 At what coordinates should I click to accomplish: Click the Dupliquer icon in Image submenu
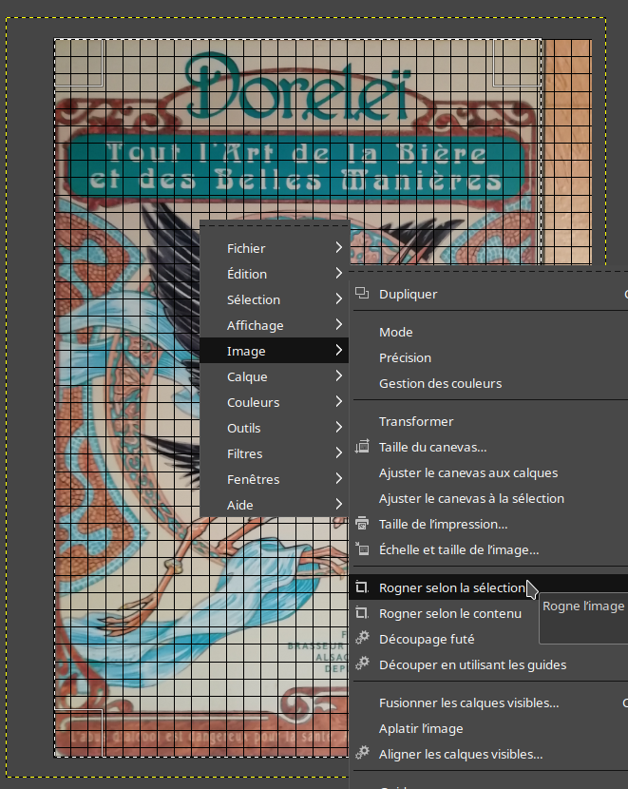click(362, 294)
